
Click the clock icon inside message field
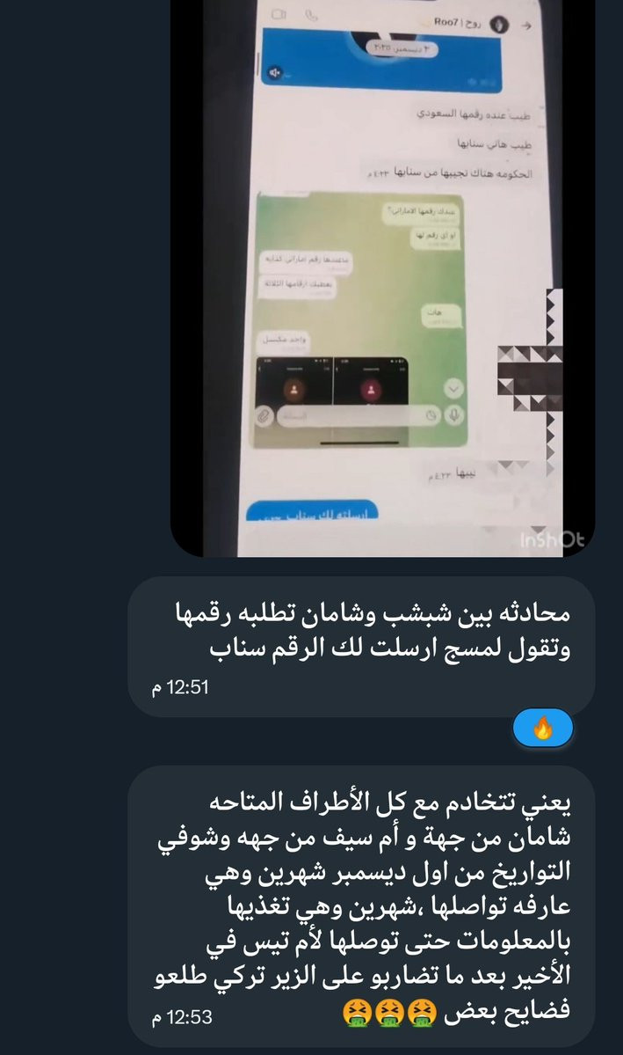[430, 415]
